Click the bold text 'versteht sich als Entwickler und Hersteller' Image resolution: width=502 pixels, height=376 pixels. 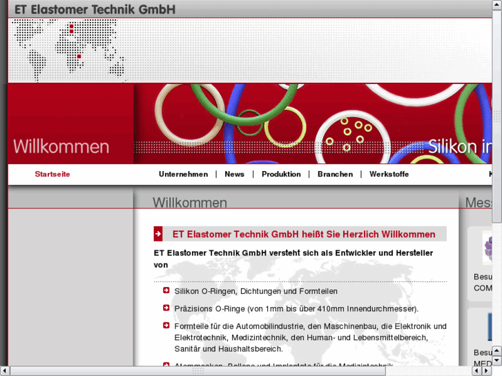pyautogui.click(x=351, y=253)
